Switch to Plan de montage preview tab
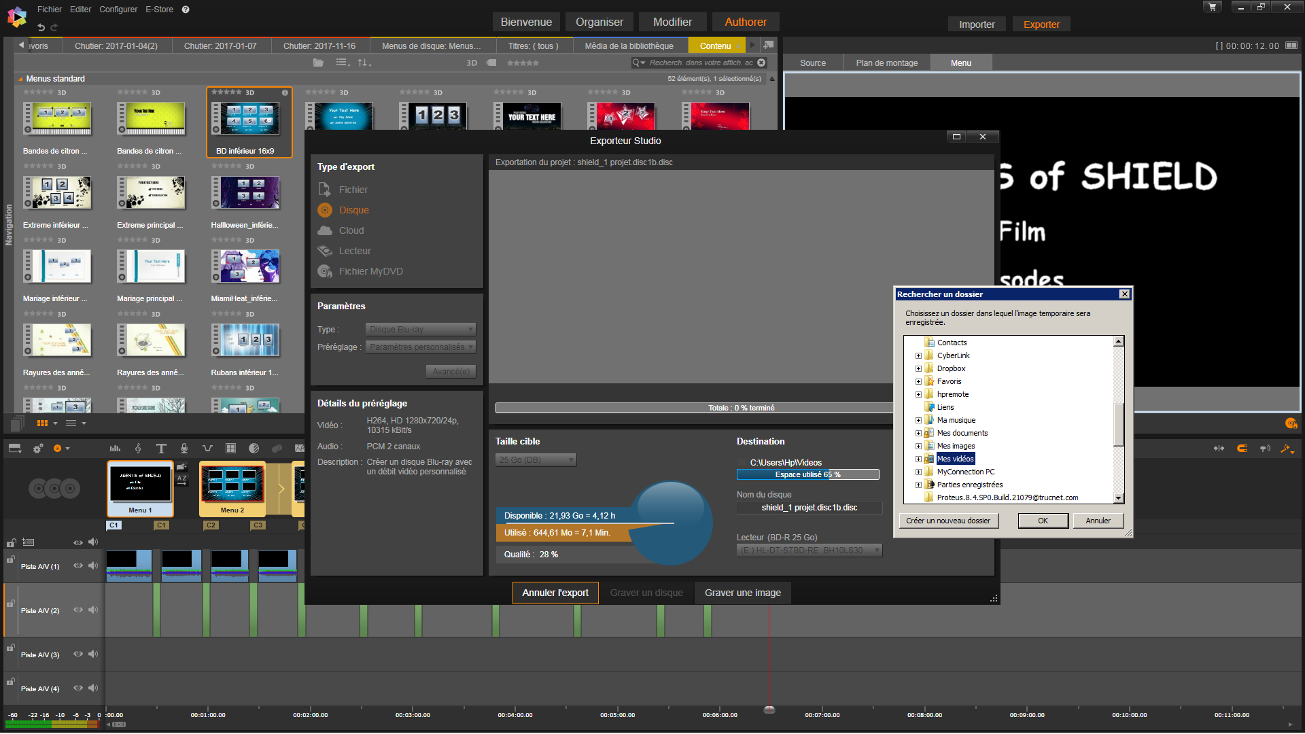Image resolution: width=1305 pixels, height=734 pixels. point(887,63)
